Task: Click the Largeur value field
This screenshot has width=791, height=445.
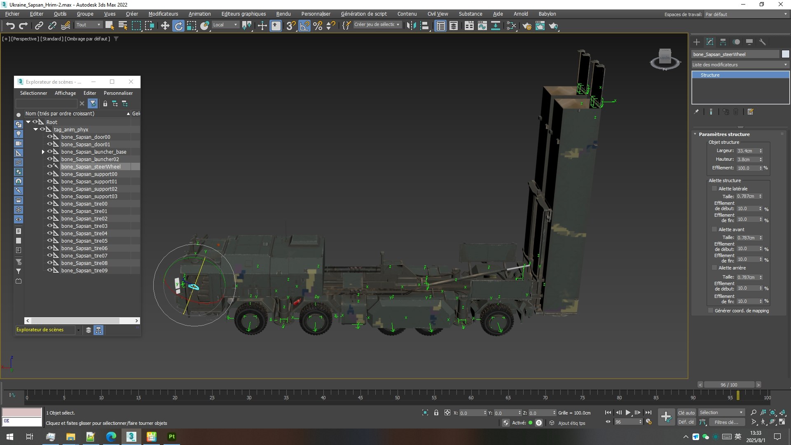Action: click(747, 151)
